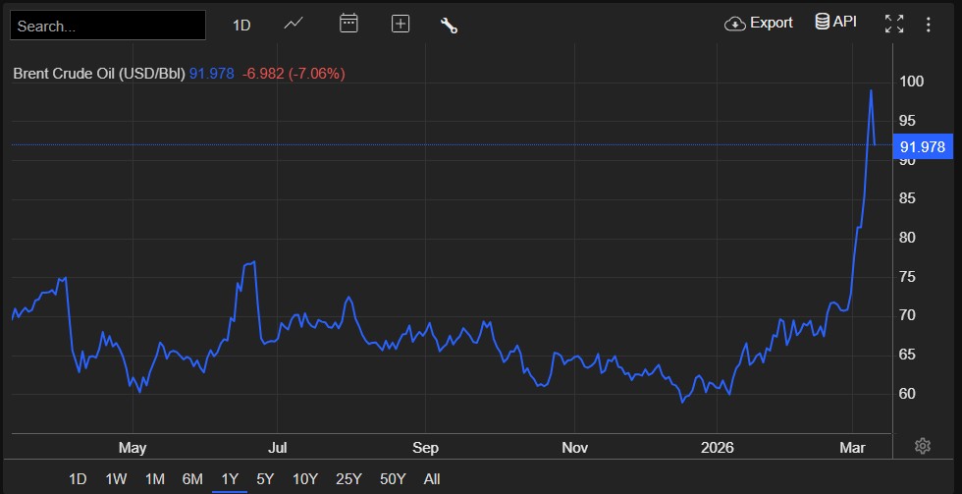962x494 pixels.
Task: Select the 50Y time range
Action: click(x=393, y=479)
